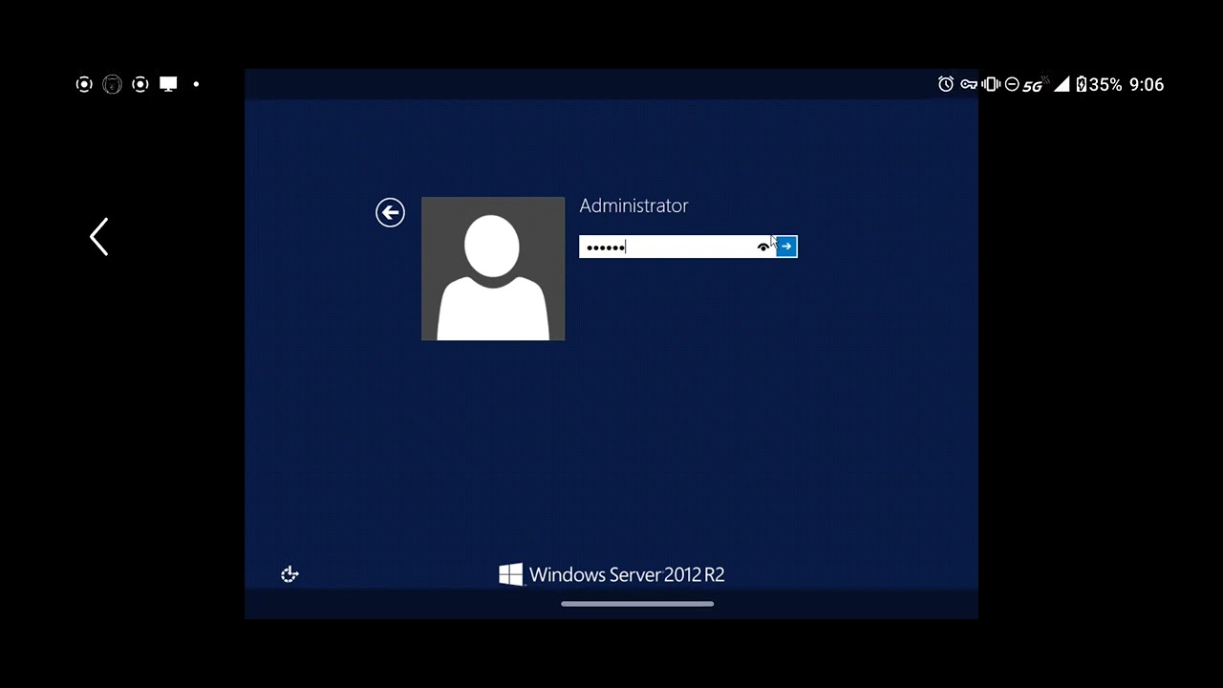Tap the 5G network indicator

(1034, 84)
